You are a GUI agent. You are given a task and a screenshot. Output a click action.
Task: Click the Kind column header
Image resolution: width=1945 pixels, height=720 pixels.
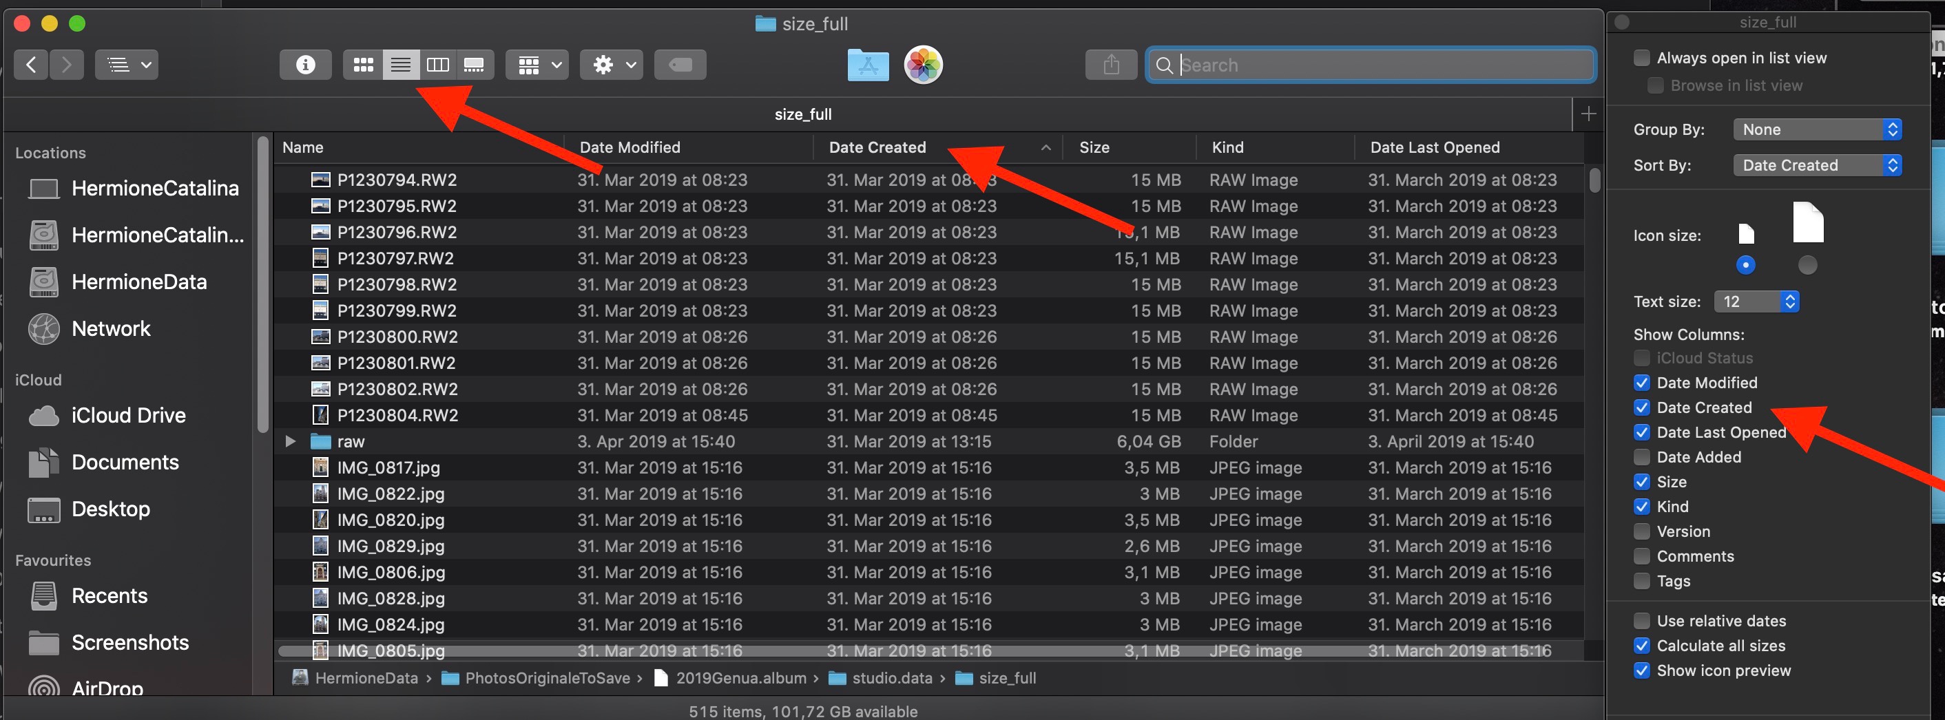1228,147
